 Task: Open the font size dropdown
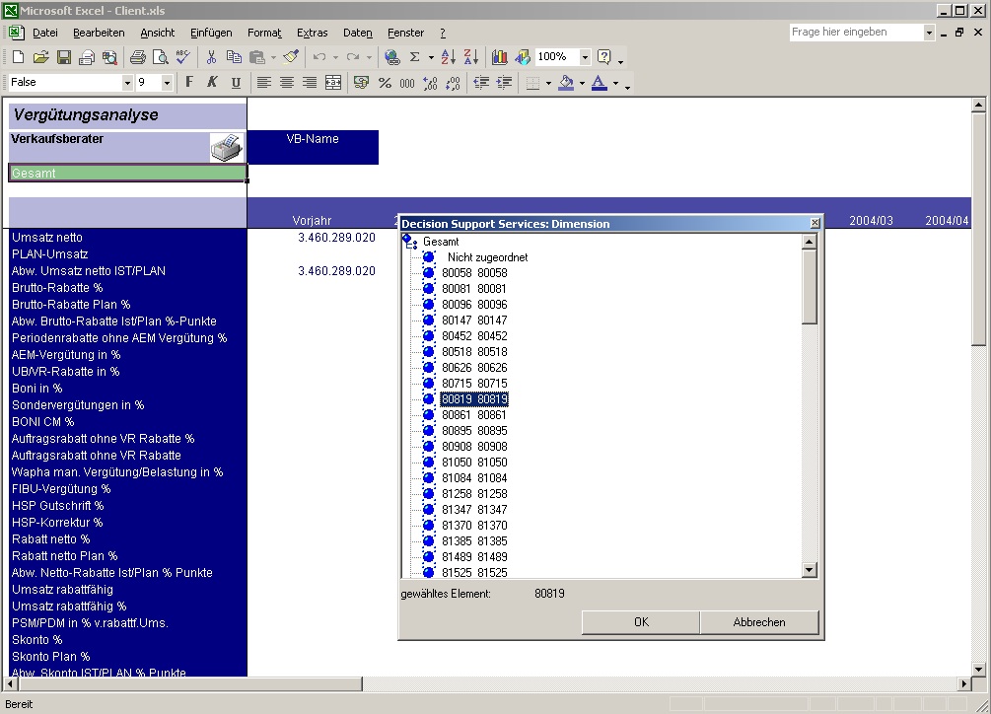(166, 83)
